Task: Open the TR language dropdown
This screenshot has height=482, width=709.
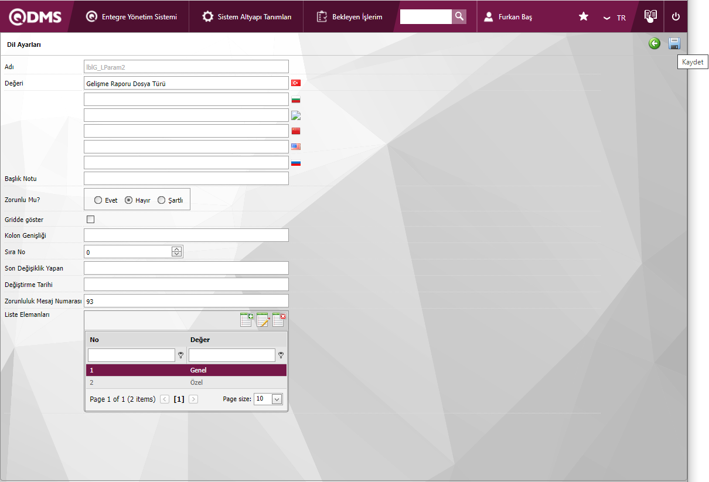Action: [x=615, y=18]
